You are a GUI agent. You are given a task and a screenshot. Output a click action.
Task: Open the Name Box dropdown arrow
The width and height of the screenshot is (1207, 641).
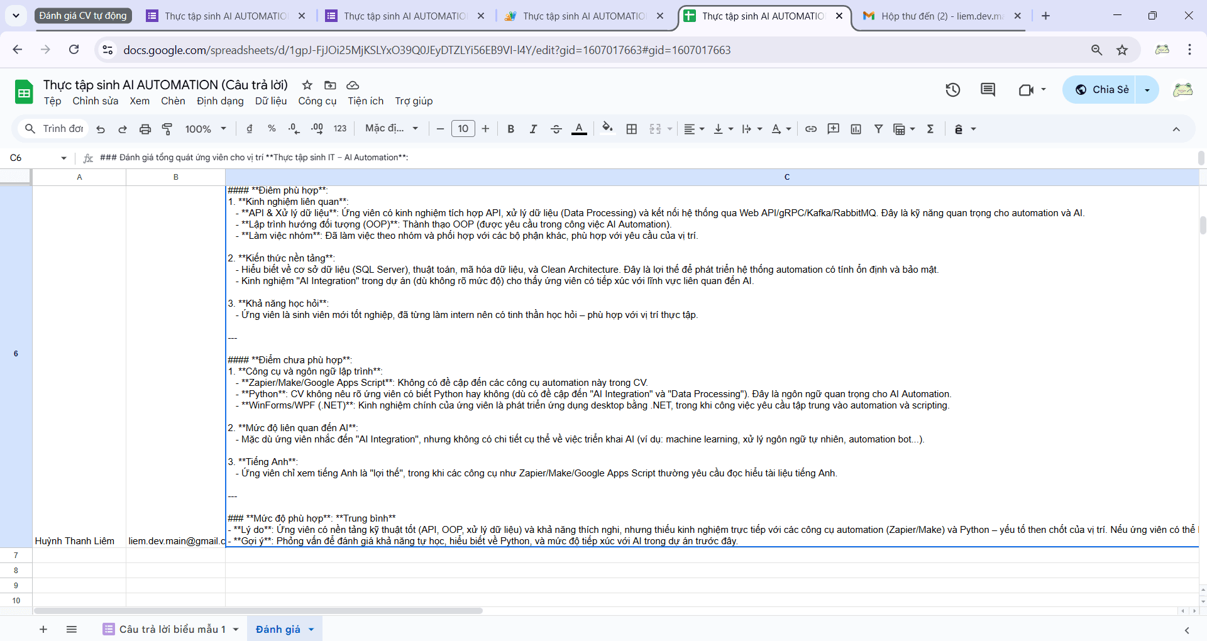pyautogui.click(x=63, y=158)
